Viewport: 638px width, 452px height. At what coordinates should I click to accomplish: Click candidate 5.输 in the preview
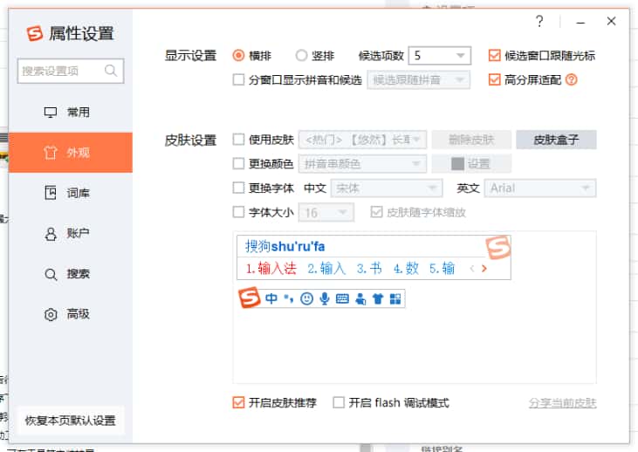click(442, 269)
